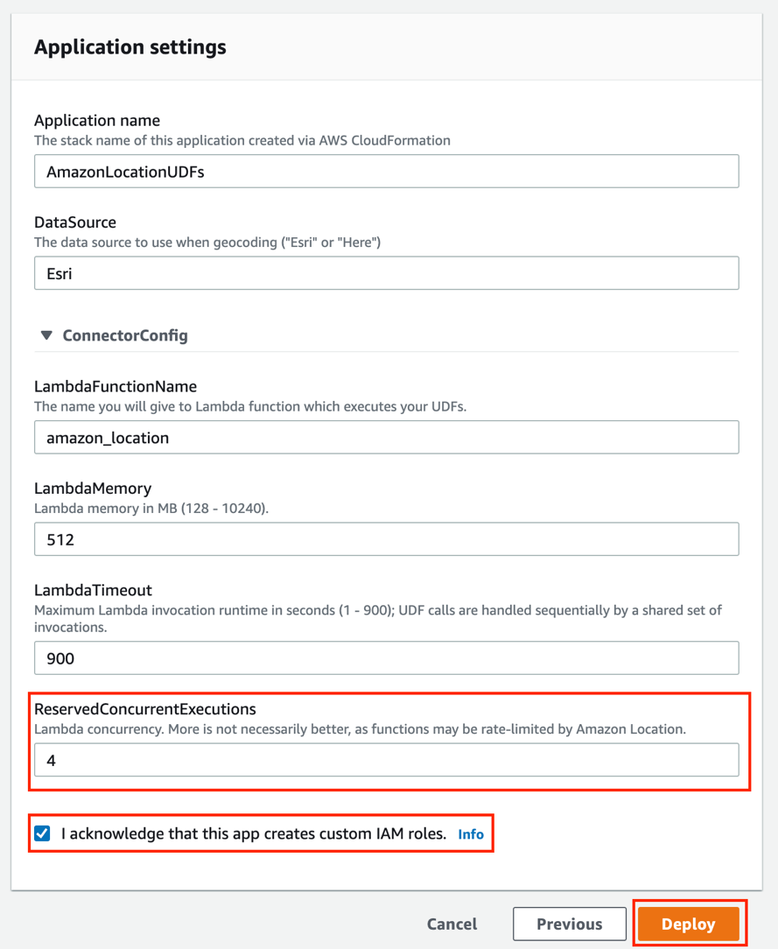The width and height of the screenshot is (778, 949).
Task: Select the Application settings heading
Action: (x=130, y=46)
